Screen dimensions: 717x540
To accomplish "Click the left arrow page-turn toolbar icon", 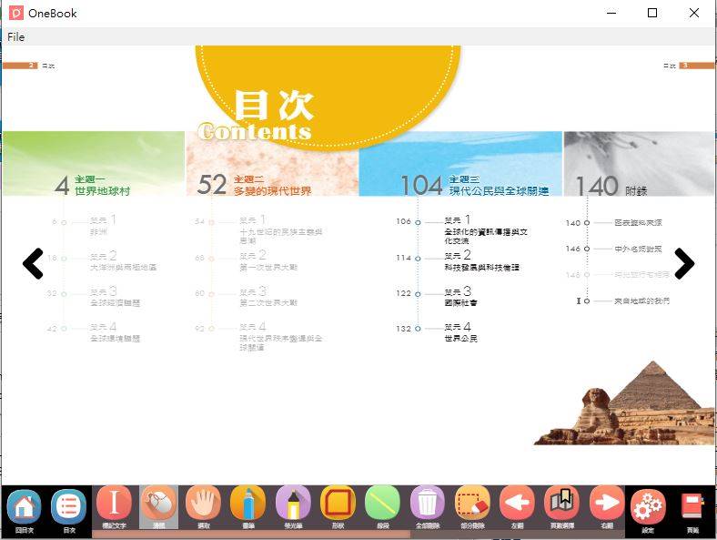I will [517, 503].
